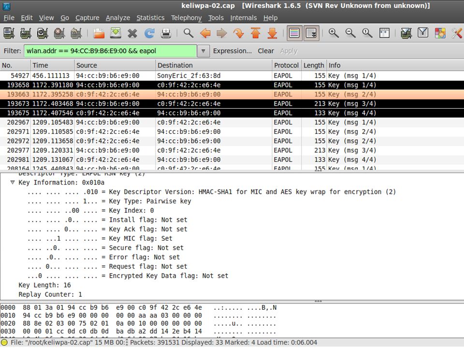This screenshot has width=464, height=348.
Task: Save this capture file icon
Action: click(116, 33)
